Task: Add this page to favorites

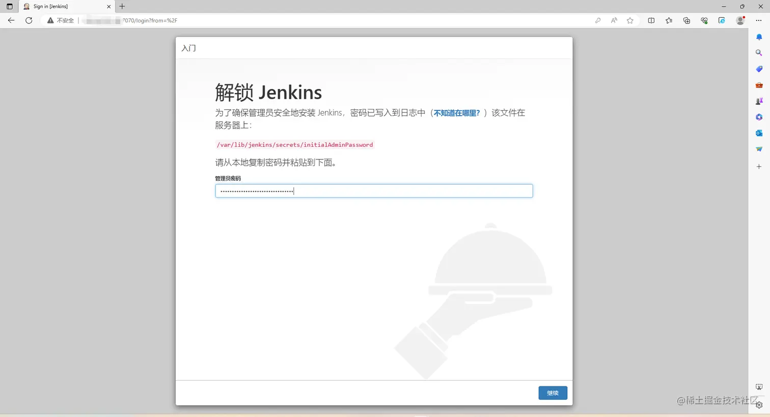Action: pyautogui.click(x=630, y=20)
